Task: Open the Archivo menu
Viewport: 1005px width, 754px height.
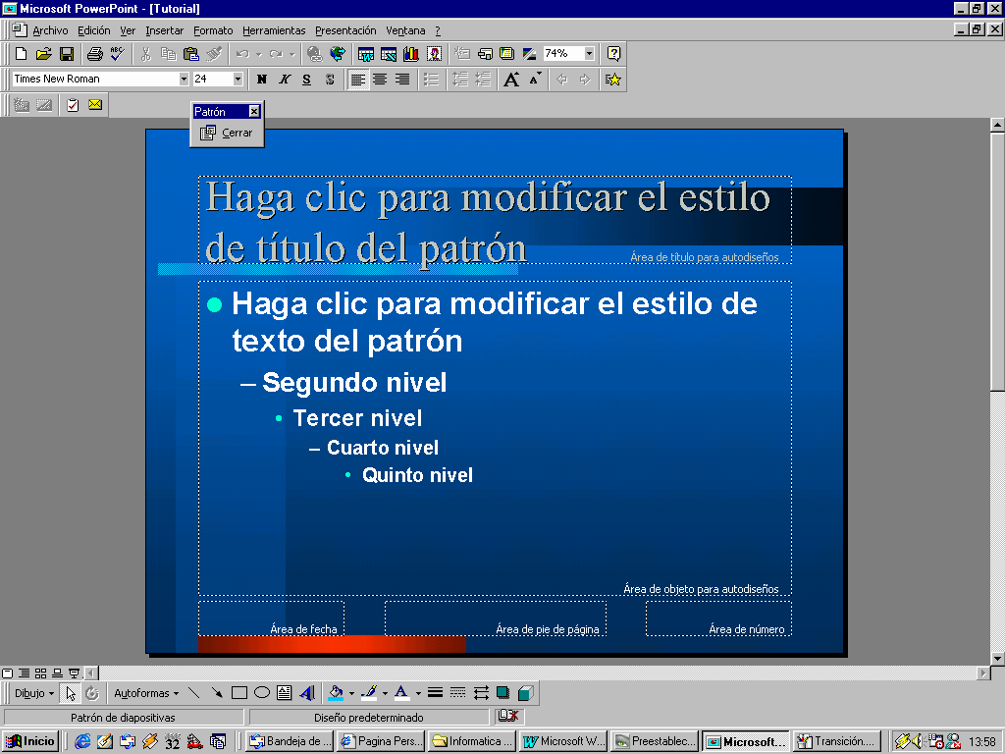Action: click(50, 30)
